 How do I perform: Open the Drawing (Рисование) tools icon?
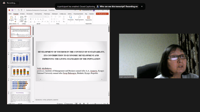coord(70,18)
